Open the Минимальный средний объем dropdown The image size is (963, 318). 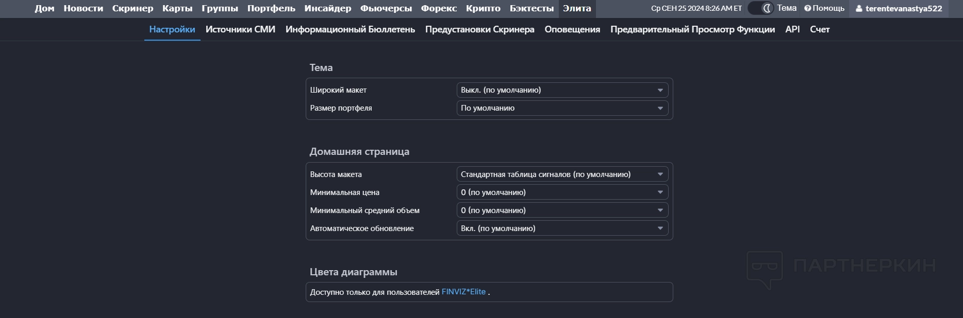(x=562, y=210)
